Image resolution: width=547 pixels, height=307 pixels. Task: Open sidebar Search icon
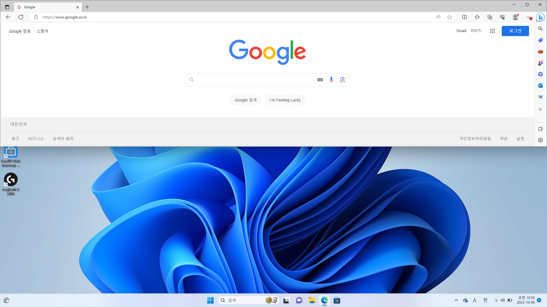[x=540, y=29]
